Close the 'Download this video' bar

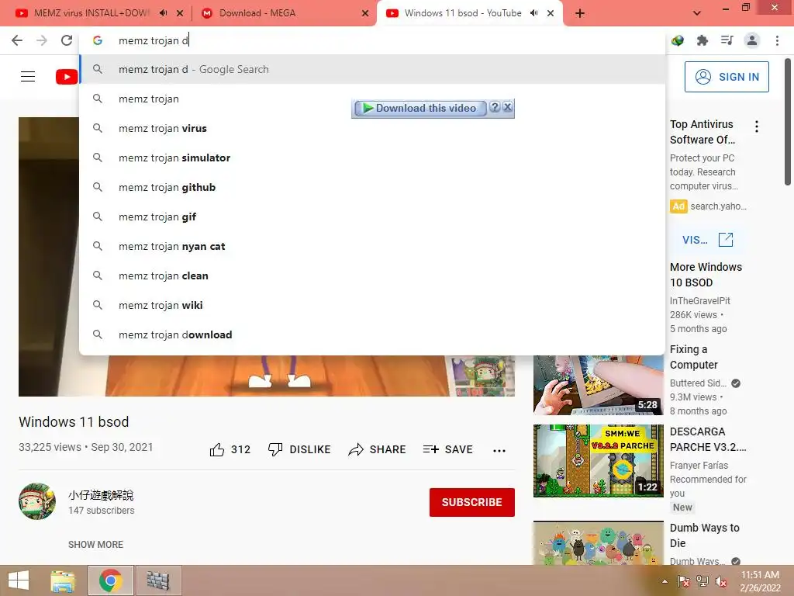[x=507, y=107]
